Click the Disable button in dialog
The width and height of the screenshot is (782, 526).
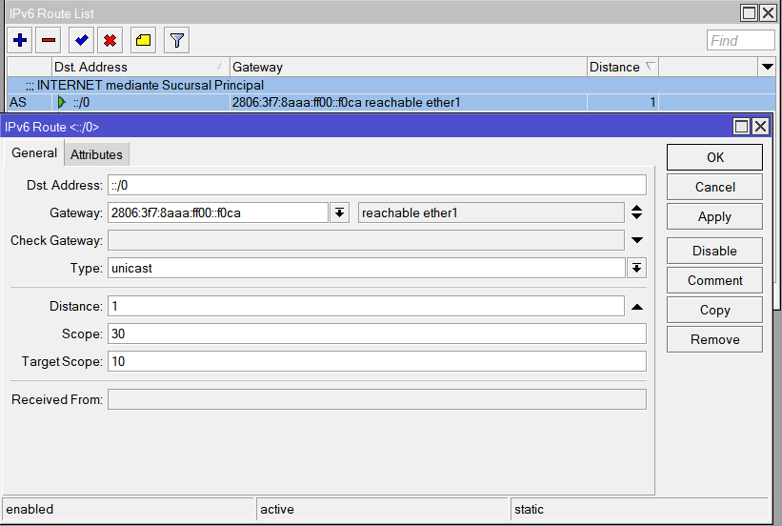714,251
